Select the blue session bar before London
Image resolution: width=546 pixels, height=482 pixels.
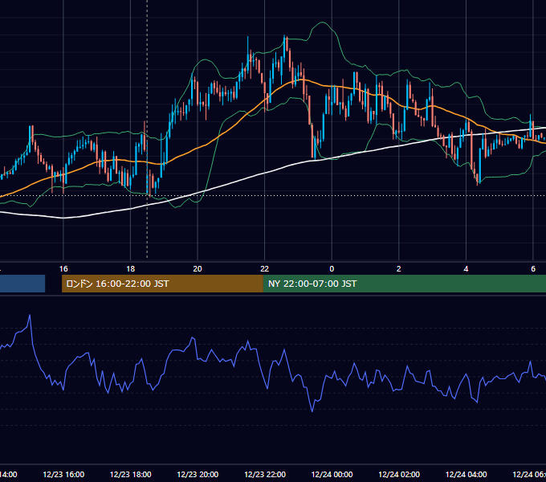22,284
